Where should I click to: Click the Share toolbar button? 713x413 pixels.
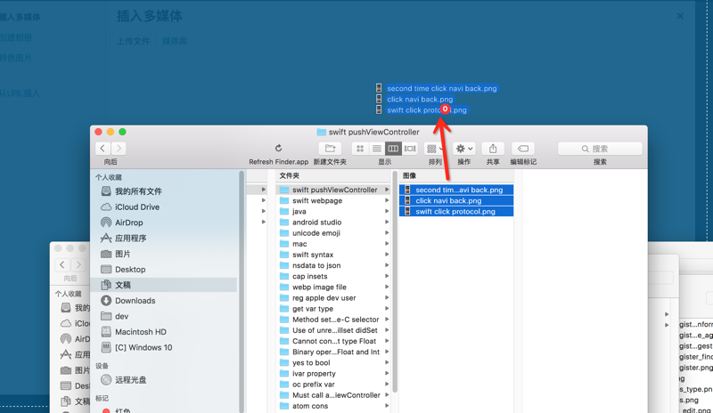[493, 148]
